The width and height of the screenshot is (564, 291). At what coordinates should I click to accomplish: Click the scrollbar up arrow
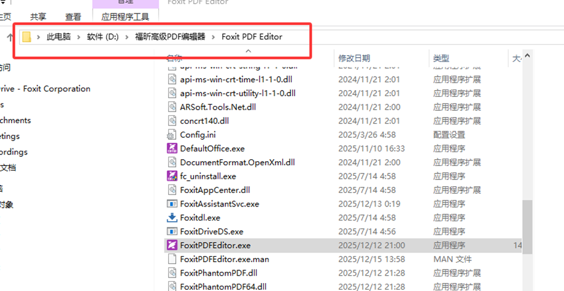coord(527,56)
